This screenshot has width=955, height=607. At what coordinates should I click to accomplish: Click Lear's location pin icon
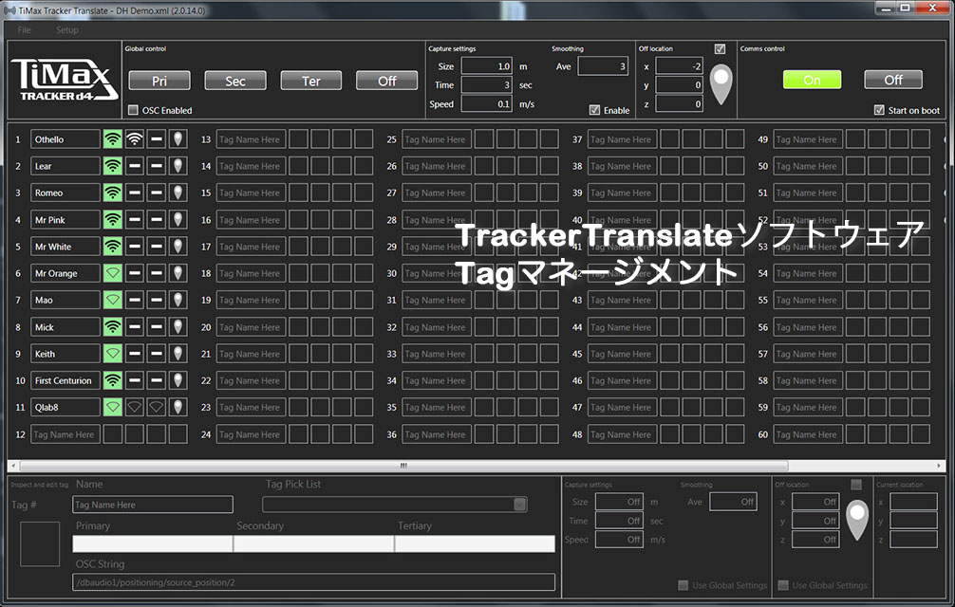(x=178, y=166)
